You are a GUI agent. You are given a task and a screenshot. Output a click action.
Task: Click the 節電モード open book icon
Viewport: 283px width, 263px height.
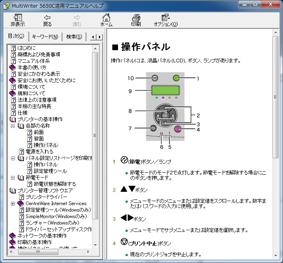(x=21, y=178)
